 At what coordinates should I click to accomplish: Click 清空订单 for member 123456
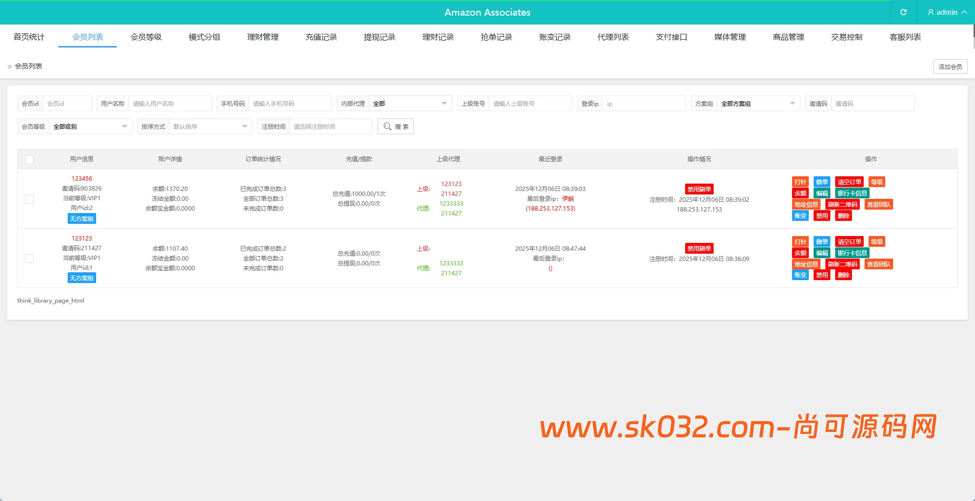click(849, 182)
